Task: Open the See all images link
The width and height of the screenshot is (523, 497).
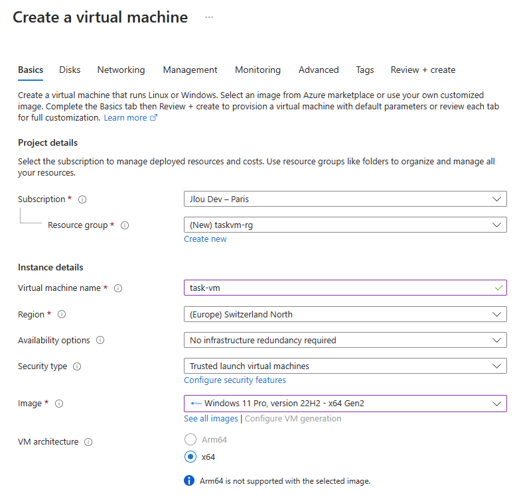Action: 211,419
